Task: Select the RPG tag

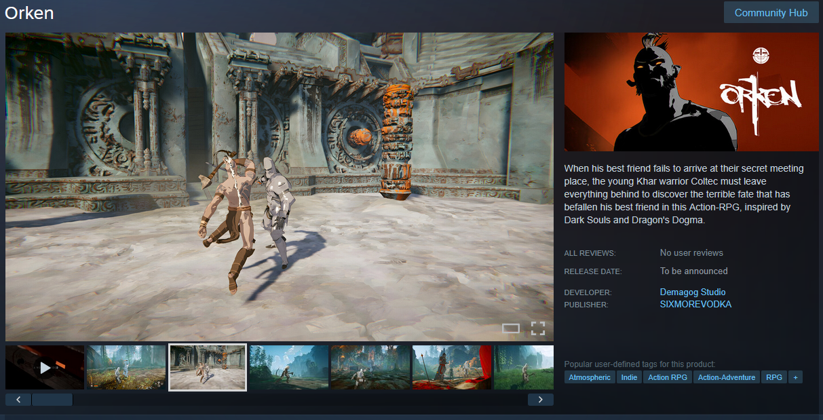Action: pos(774,377)
